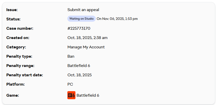The image size is (219, 105).
Task: Click the Platform label
Action: click(15, 84)
